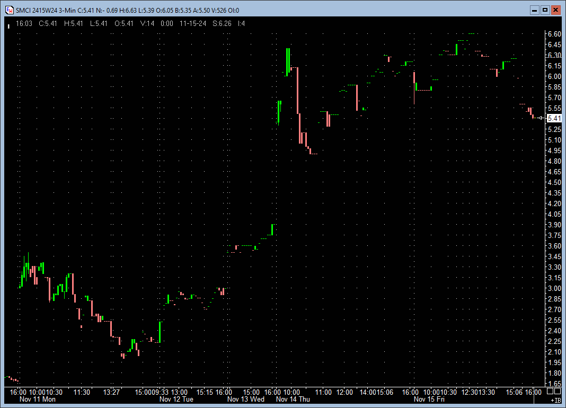Click the O:5.41 value in the data line
566x408 pixels.
[124, 23]
